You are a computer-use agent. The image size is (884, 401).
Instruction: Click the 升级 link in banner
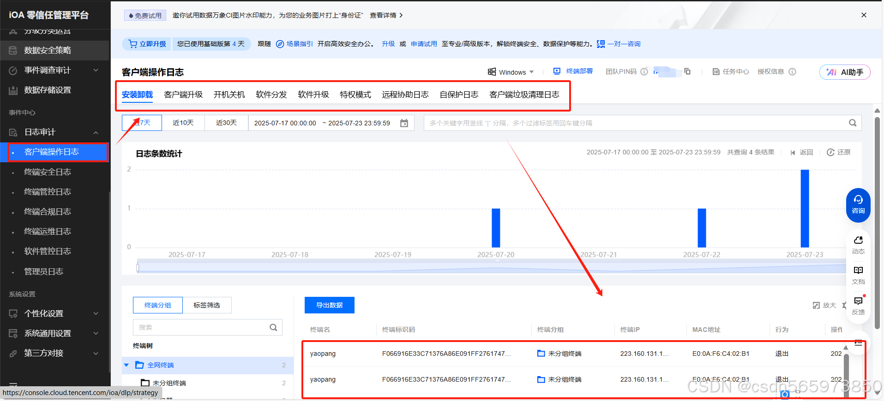[388, 44]
